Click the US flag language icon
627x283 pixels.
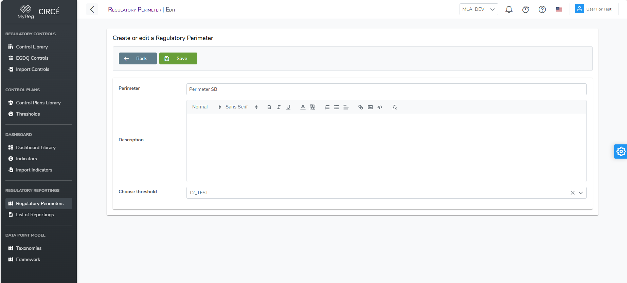click(x=559, y=9)
